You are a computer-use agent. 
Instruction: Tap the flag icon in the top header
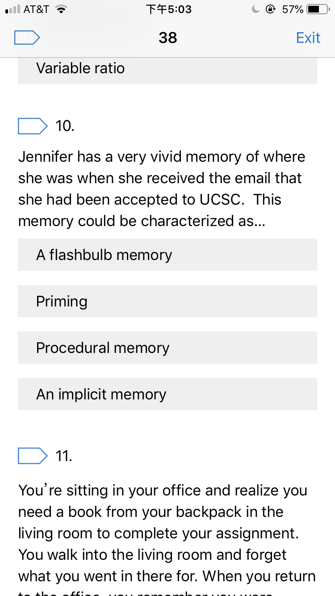pyautogui.click(x=27, y=38)
